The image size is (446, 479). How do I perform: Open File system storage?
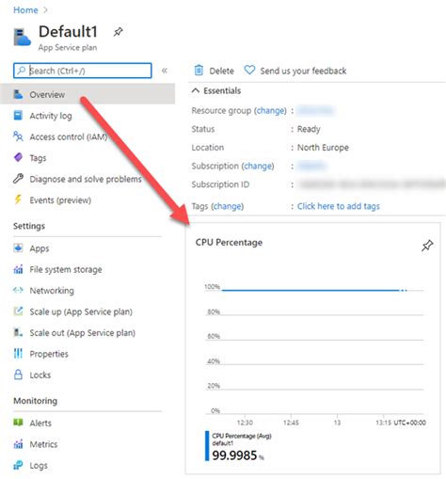point(66,270)
